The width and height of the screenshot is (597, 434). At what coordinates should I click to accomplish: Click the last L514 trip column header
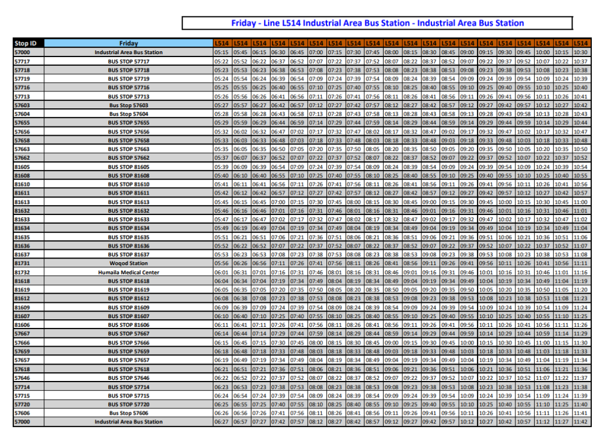(x=580, y=43)
